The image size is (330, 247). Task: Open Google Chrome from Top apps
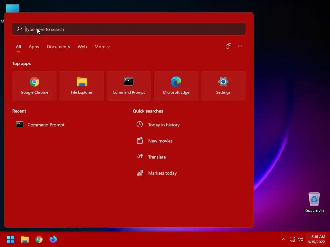point(34,86)
